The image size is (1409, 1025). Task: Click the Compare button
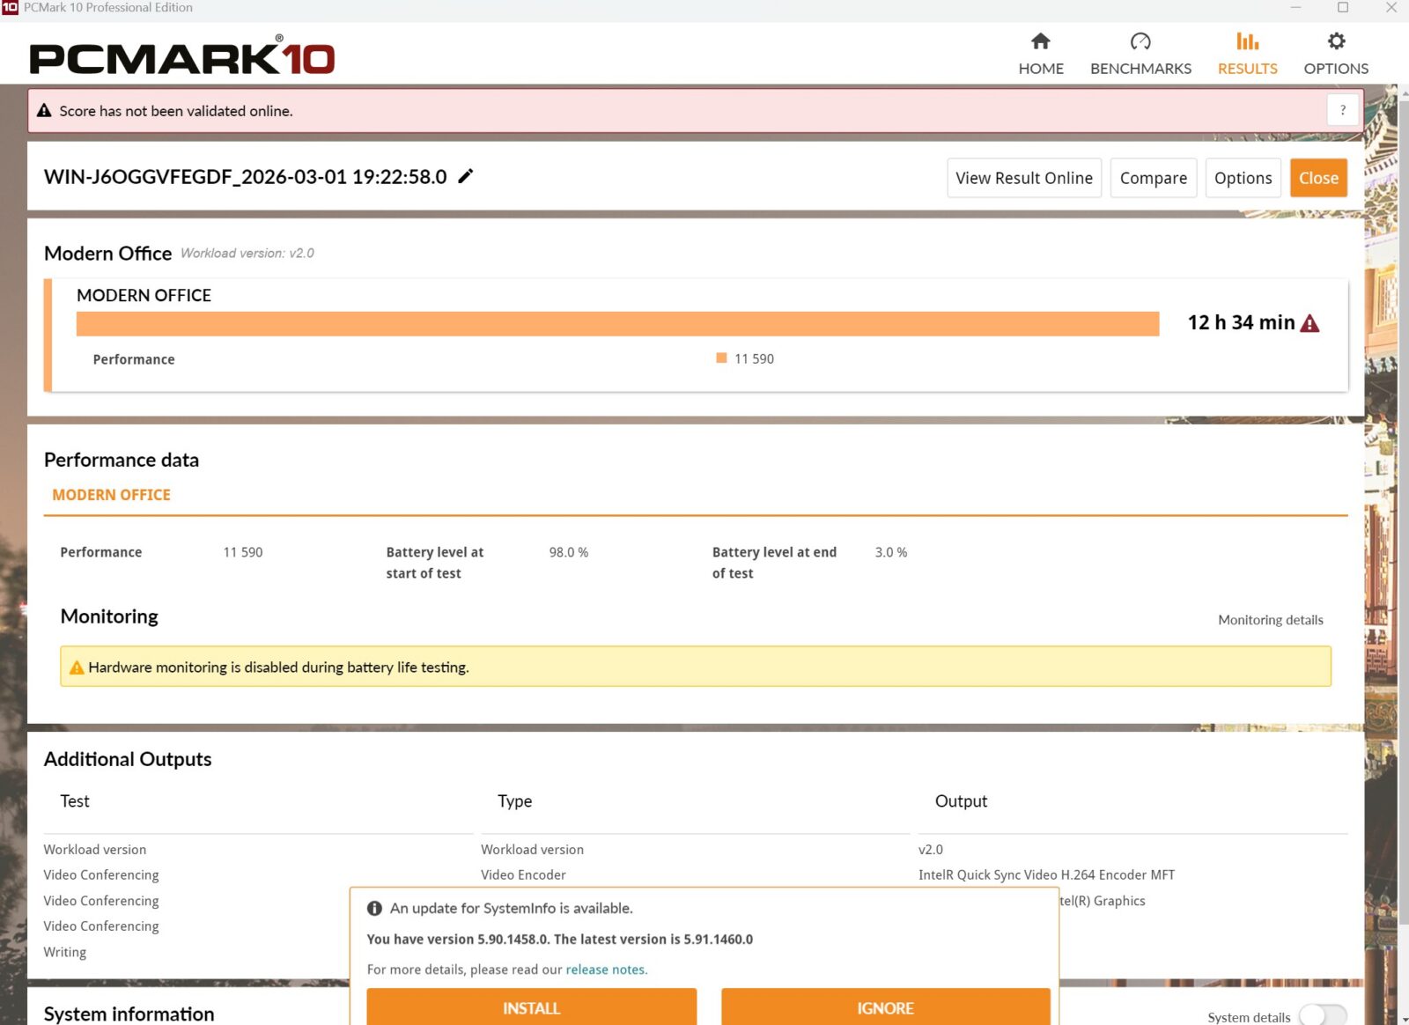coord(1153,178)
